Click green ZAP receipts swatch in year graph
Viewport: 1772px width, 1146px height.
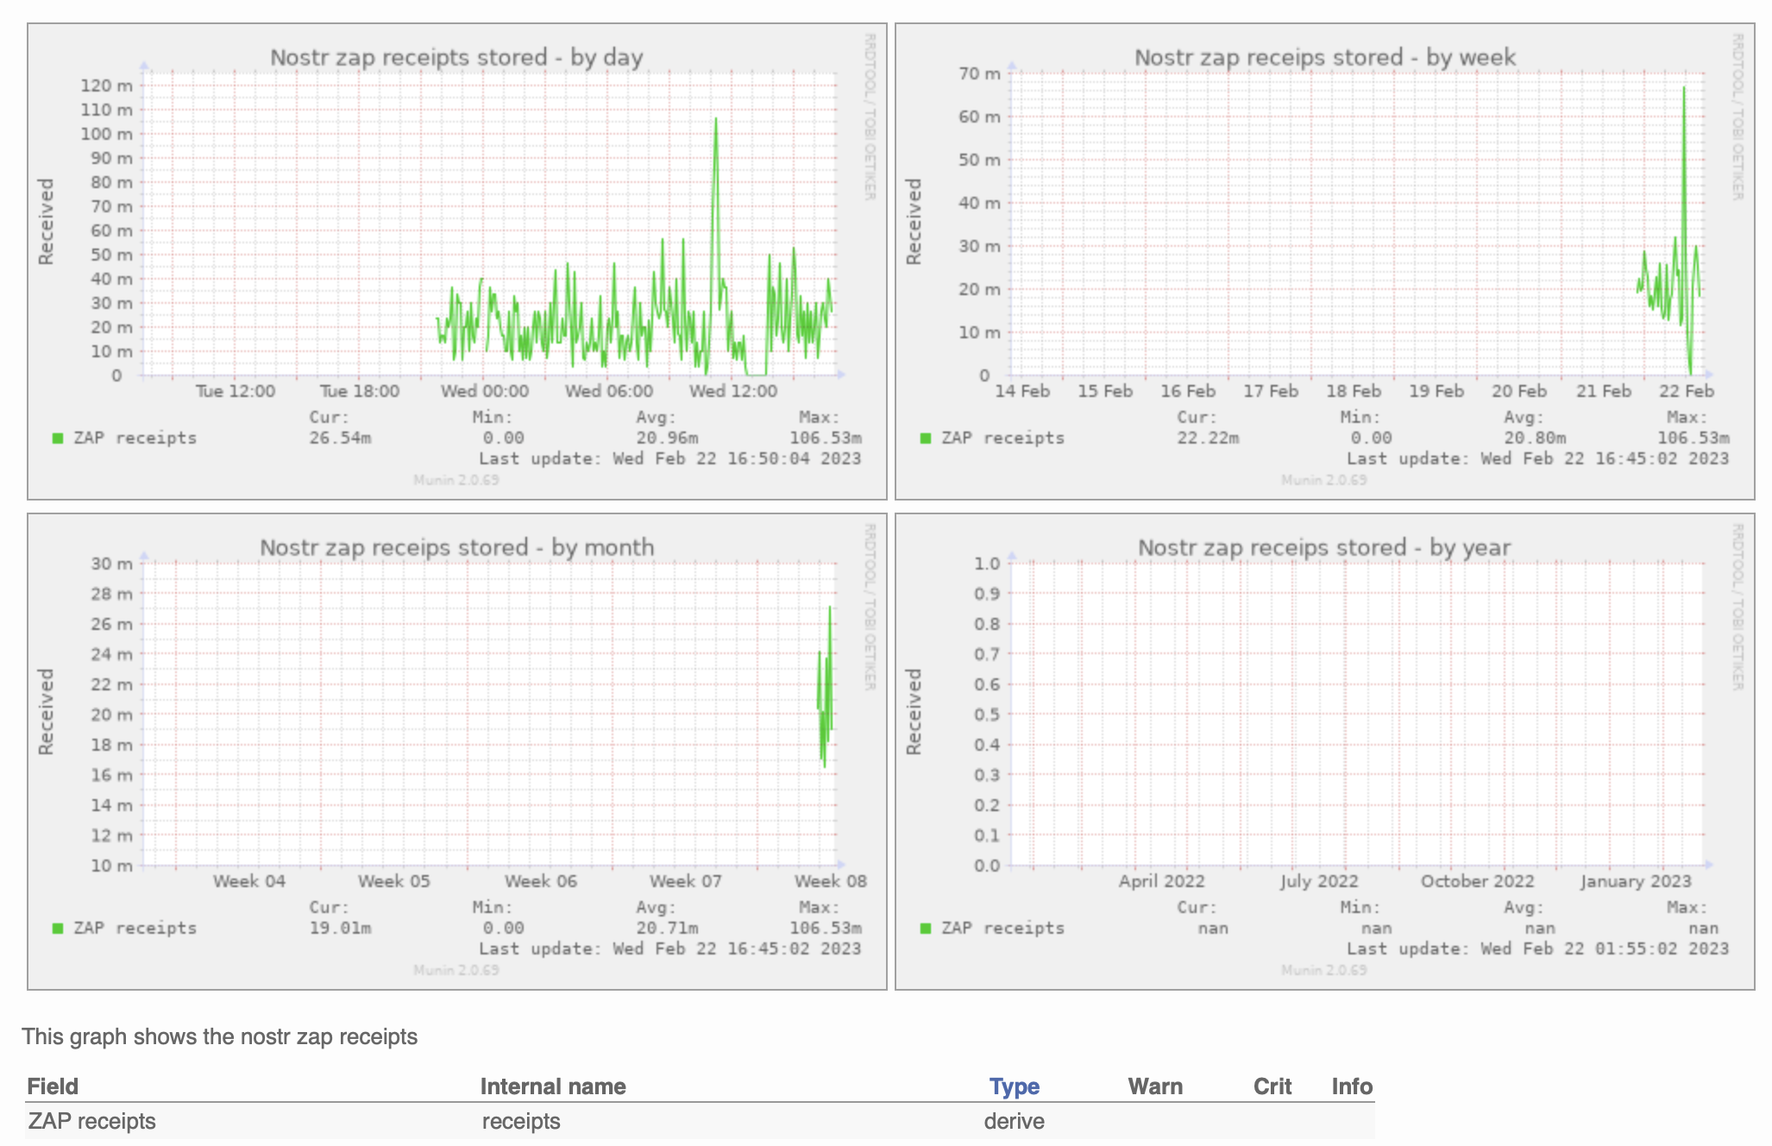(x=926, y=929)
